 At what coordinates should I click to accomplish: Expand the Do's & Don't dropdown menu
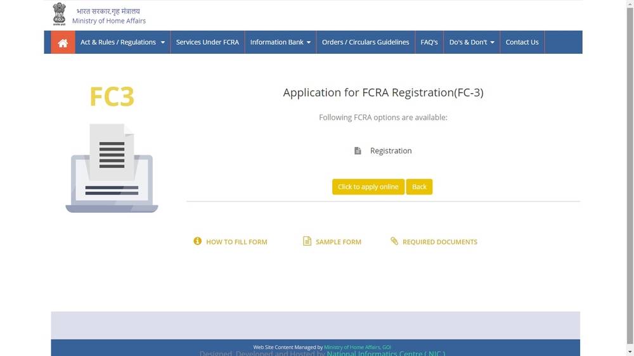coord(472,42)
